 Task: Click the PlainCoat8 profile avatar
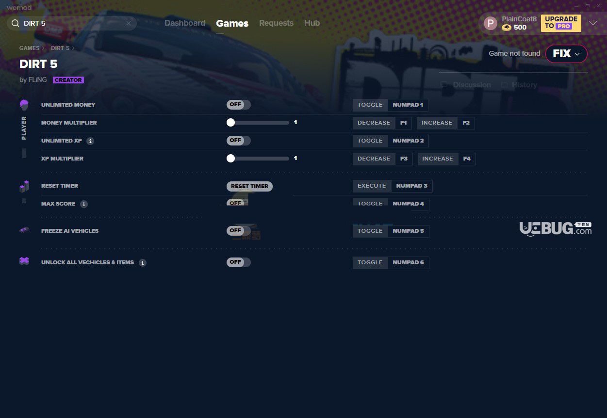click(491, 23)
